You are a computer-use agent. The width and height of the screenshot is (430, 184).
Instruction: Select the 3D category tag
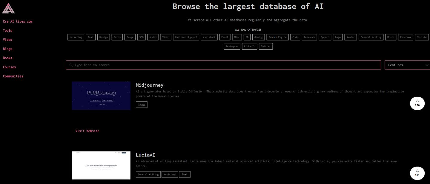(247, 37)
